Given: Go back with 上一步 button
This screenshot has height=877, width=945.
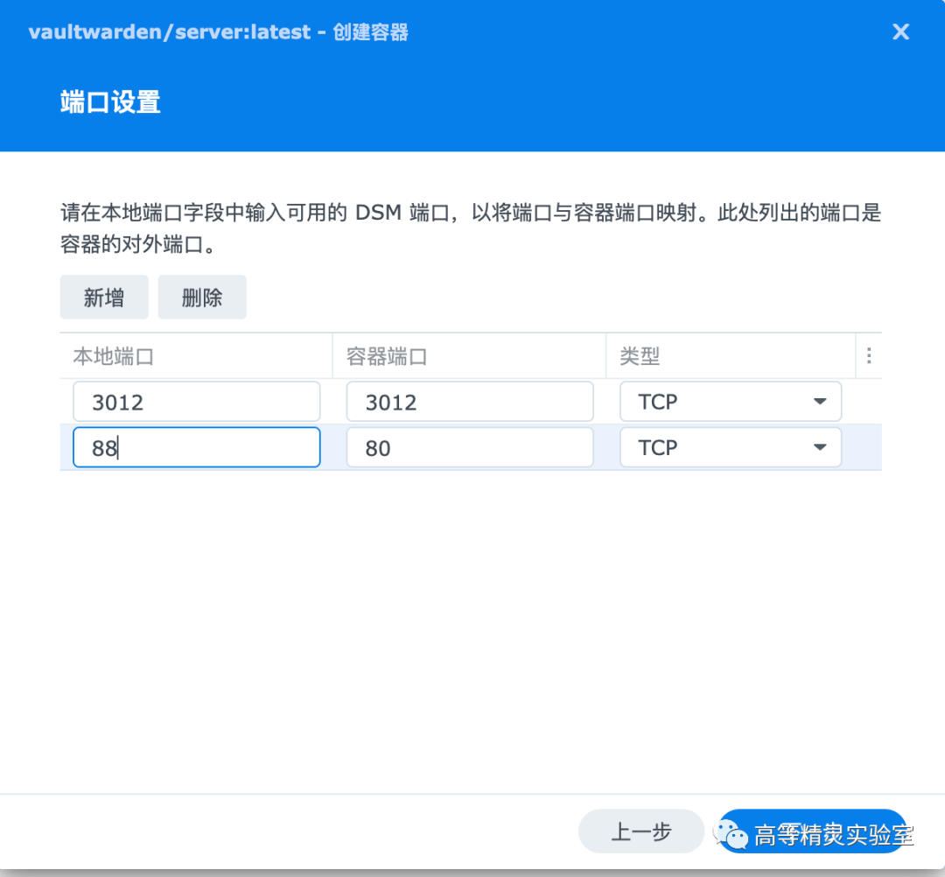Looking at the screenshot, I should pyautogui.click(x=641, y=831).
